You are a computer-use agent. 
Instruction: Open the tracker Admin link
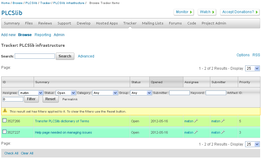pyautogui.click(x=59, y=35)
